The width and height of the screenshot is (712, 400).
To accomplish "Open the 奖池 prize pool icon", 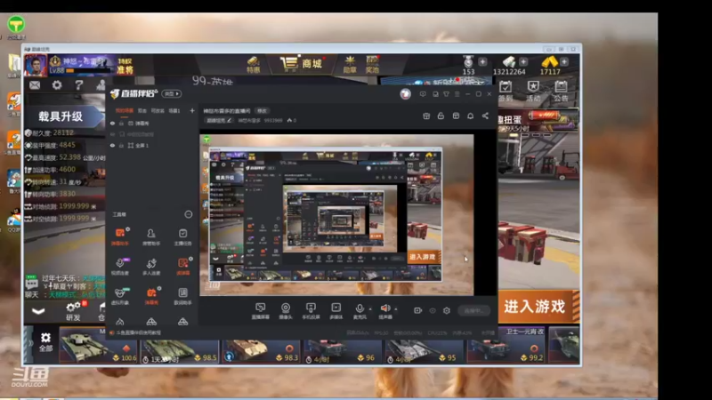I will (x=372, y=65).
